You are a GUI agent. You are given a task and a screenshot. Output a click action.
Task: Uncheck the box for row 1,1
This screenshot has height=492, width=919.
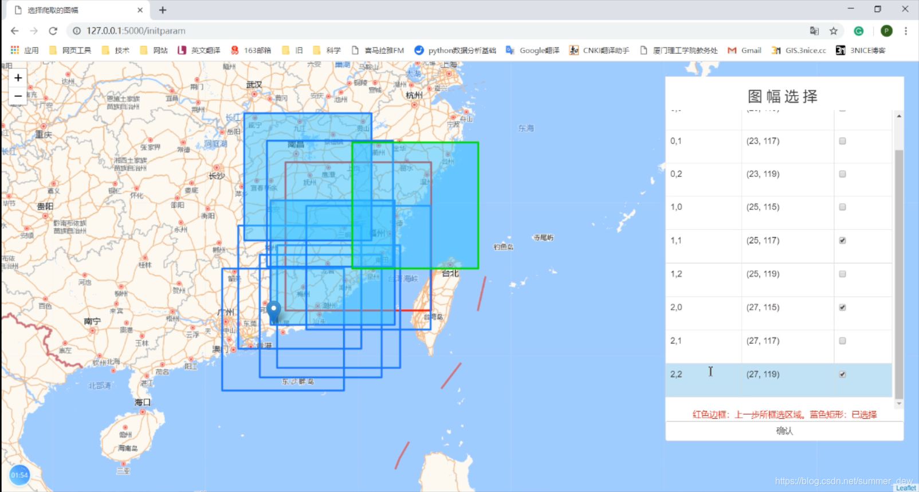[842, 241]
